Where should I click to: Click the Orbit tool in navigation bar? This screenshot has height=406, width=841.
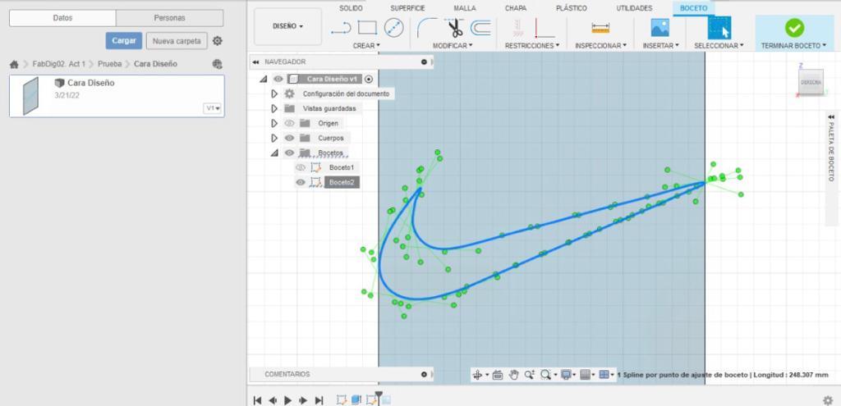coord(477,375)
